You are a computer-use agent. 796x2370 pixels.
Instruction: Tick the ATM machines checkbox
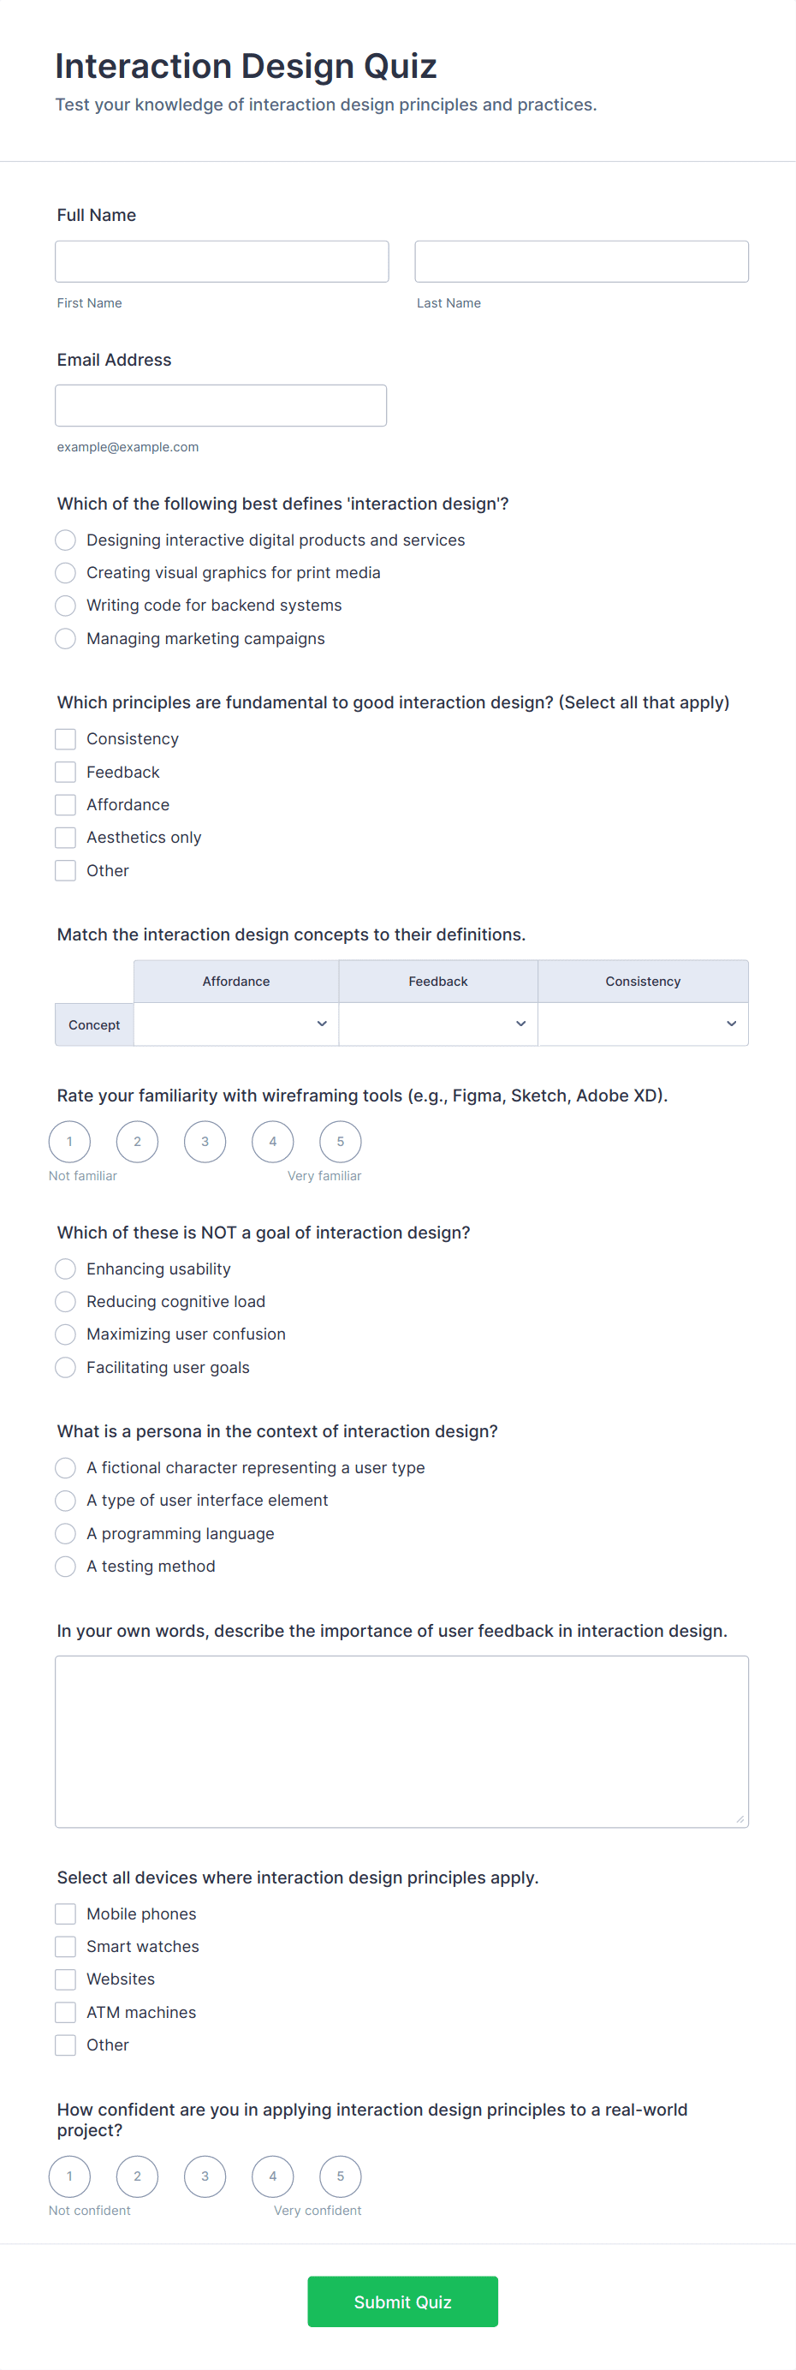[x=65, y=2012]
